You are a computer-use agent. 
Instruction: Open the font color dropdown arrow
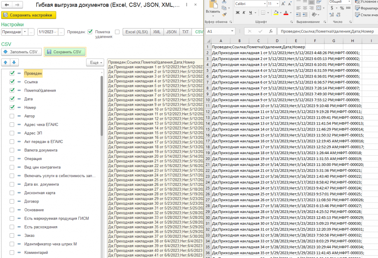[x=291, y=13]
